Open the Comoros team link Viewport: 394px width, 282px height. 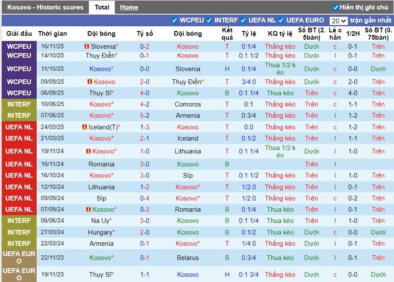tap(188, 104)
